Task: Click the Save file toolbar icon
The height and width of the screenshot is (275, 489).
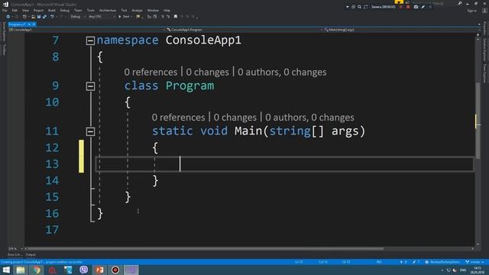Action: tap(39, 17)
